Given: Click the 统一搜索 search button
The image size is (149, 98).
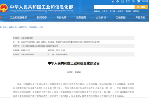Looking at the screenshot, I should point(141,7).
